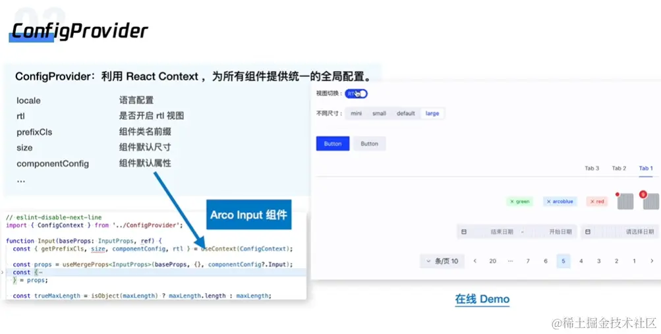Click the gray secondary Button
The width and height of the screenshot is (661, 334).
[x=369, y=144]
